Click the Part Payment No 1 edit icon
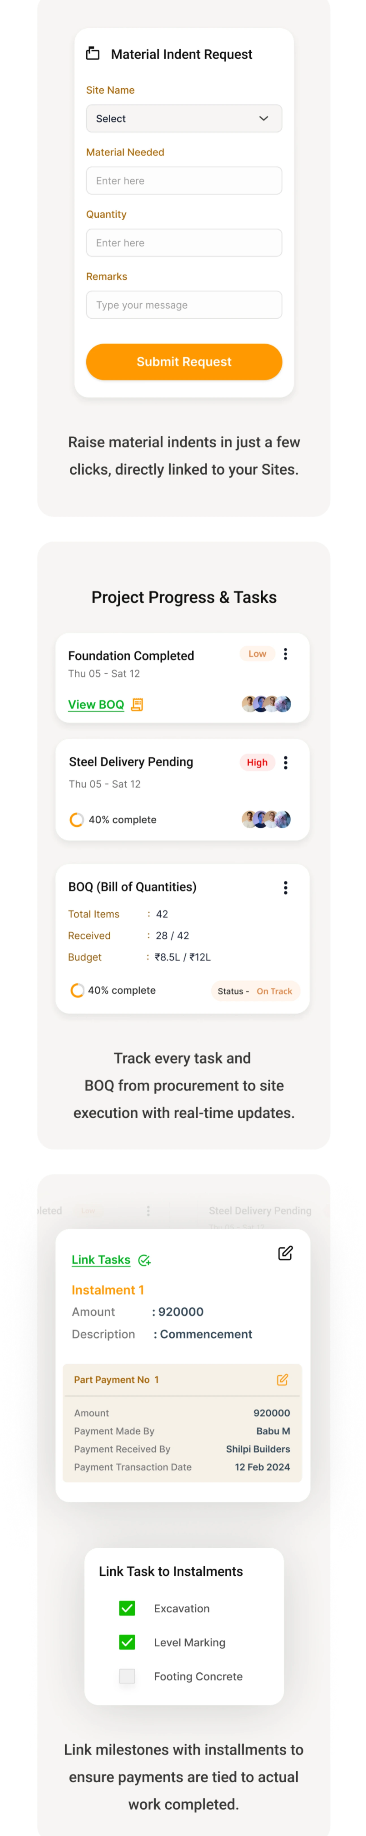Image resolution: width=366 pixels, height=1836 pixels. point(282,1379)
